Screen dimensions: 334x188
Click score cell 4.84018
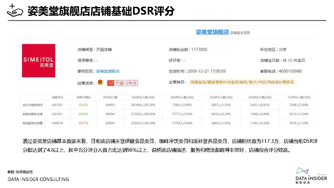(x=57, y=123)
